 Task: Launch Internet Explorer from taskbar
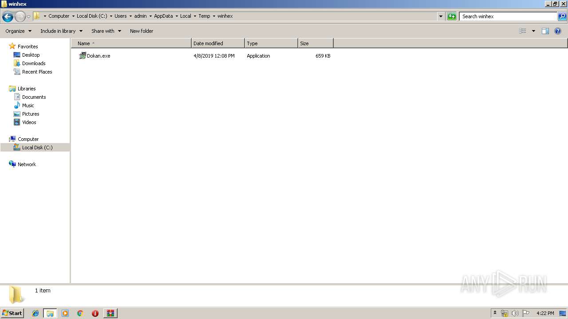click(x=35, y=313)
